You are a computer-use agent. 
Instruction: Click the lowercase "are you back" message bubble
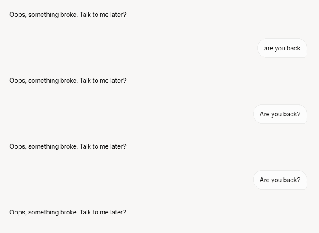tap(282, 48)
